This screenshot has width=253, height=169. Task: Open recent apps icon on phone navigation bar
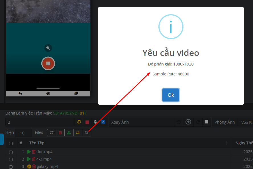(76, 94)
